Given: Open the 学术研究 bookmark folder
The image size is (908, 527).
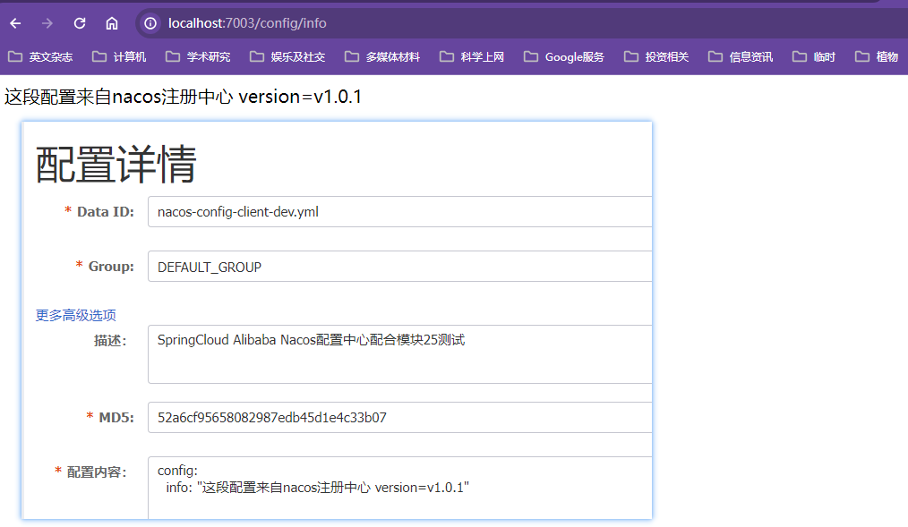Looking at the screenshot, I should click(x=198, y=56).
